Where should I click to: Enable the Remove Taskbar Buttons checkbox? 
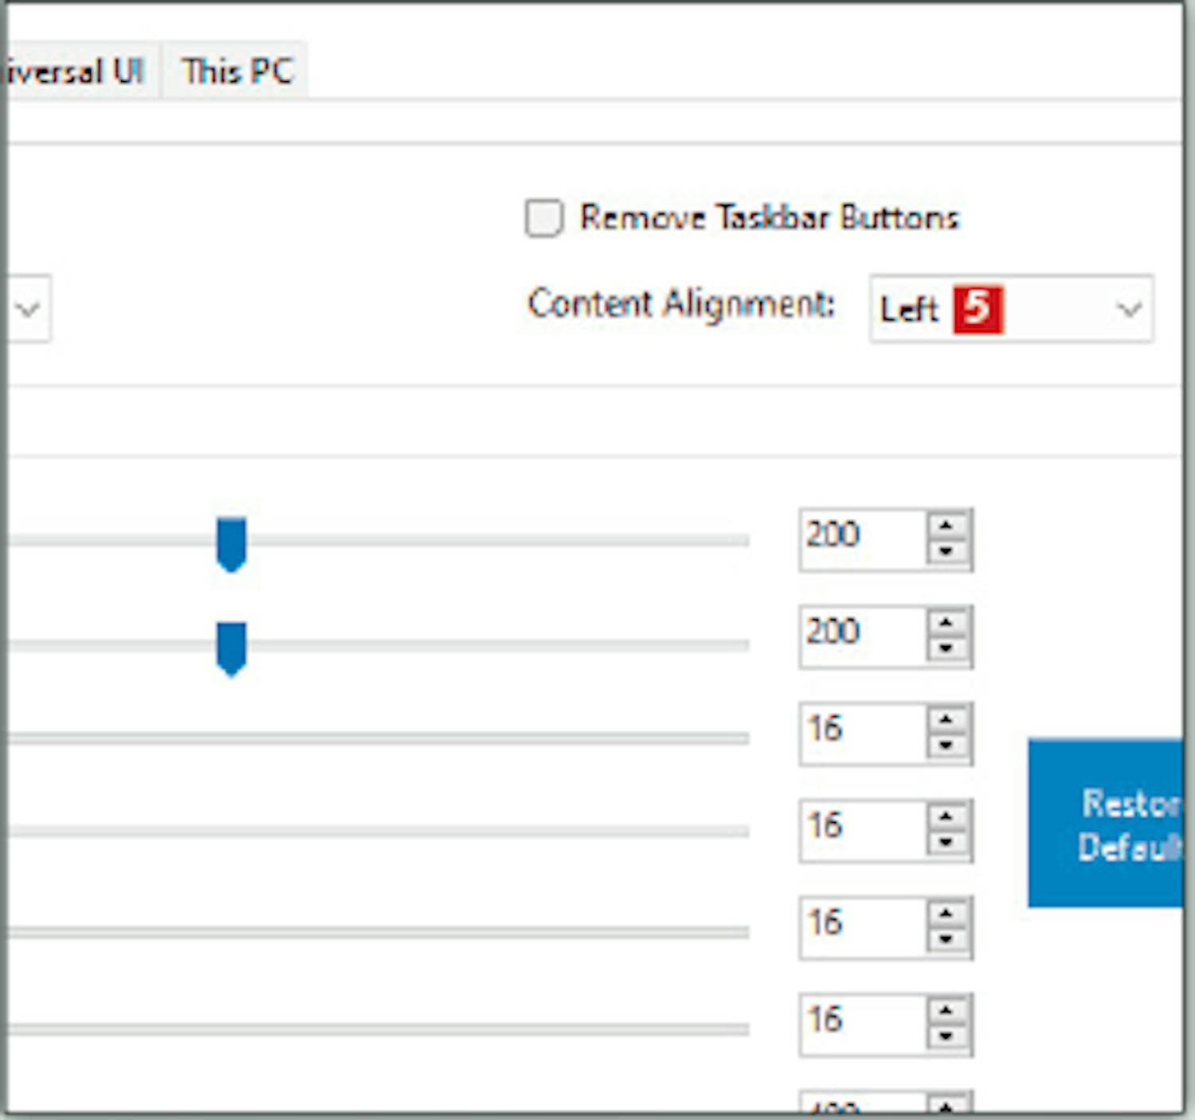tap(544, 218)
